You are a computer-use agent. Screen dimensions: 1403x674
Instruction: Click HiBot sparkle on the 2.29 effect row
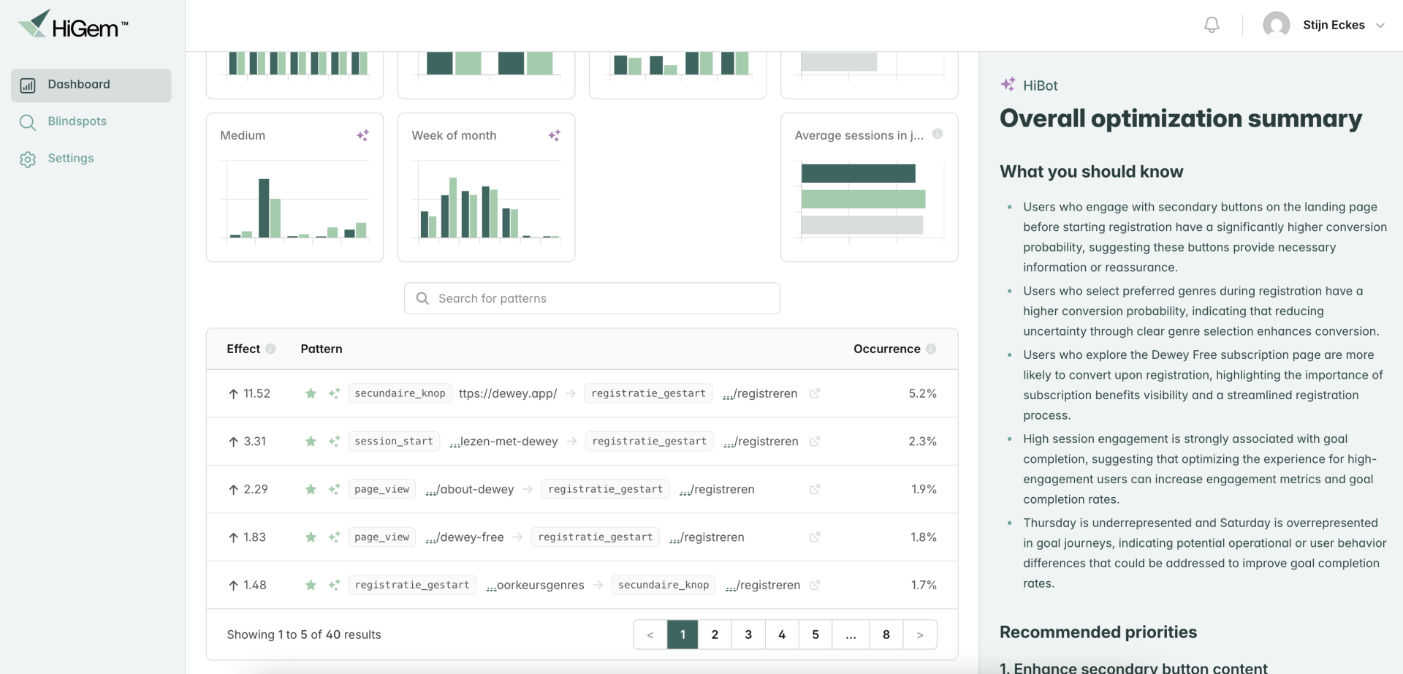coord(334,489)
